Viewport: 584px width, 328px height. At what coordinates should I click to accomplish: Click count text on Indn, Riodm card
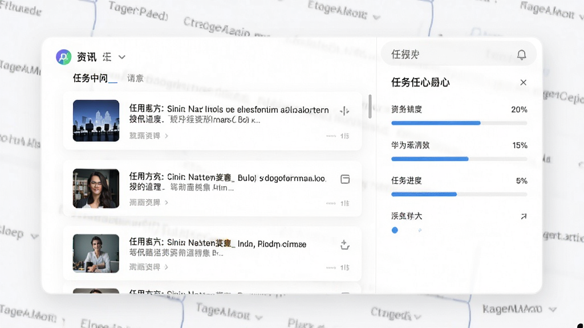[344, 268]
